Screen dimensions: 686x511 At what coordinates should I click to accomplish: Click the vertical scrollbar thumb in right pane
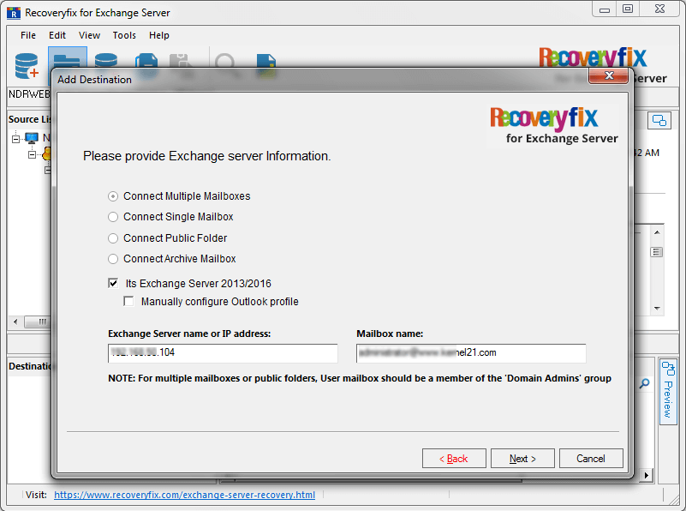pyautogui.click(x=657, y=252)
